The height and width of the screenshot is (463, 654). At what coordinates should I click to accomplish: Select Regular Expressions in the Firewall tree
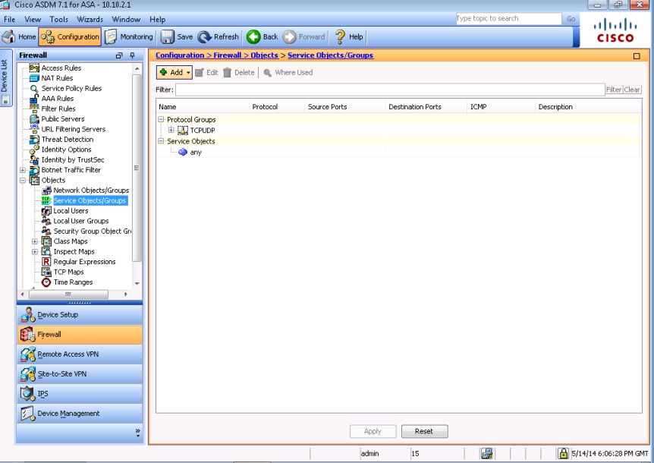pos(83,262)
